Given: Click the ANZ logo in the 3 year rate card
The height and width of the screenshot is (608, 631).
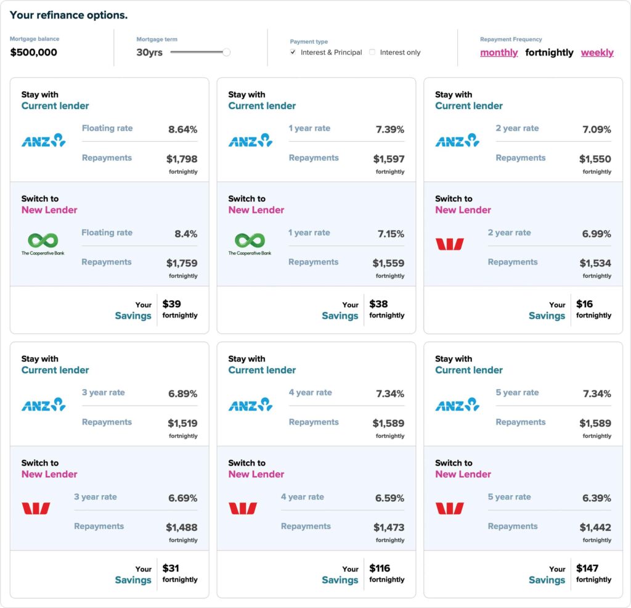Looking at the screenshot, I should tap(44, 405).
